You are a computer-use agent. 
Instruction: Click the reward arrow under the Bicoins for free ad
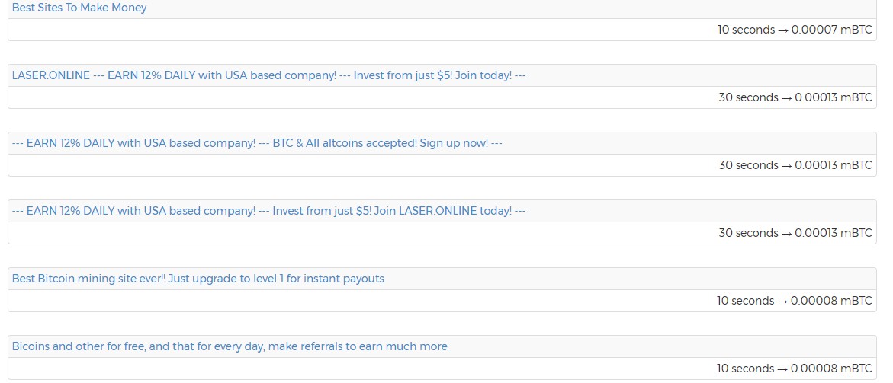coord(782,369)
